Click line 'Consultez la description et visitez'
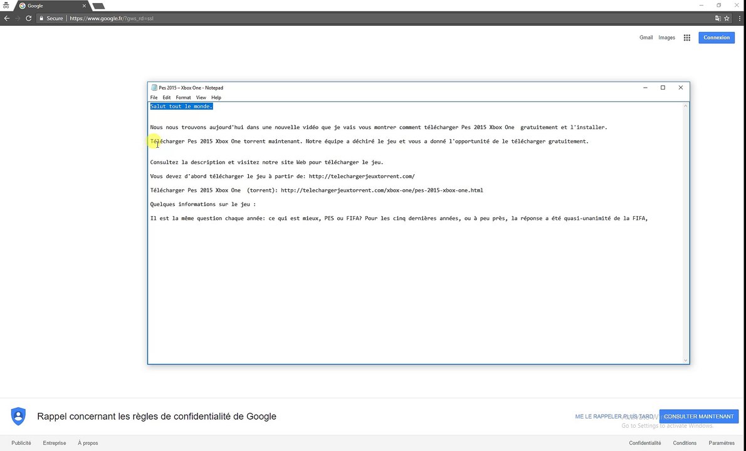The height and width of the screenshot is (451, 746). (x=266, y=162)
